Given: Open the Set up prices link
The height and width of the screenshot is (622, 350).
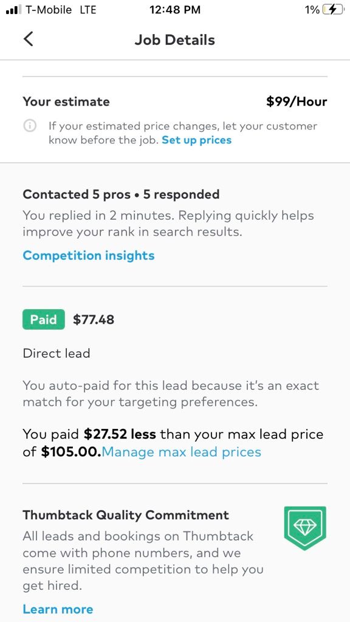Looking at the screenshot, I should 196,140.
